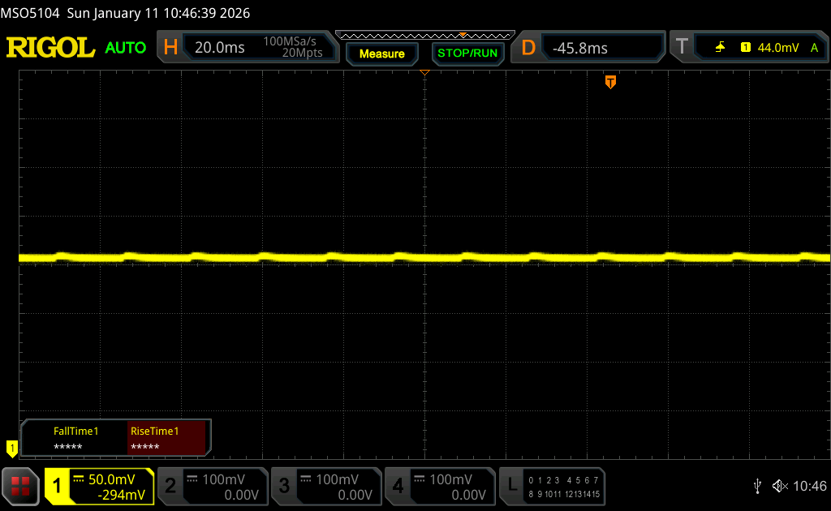Open the -45.8ms delay offset setting
The height and width of the screenshot is (511, 831).
coord(579,48)
